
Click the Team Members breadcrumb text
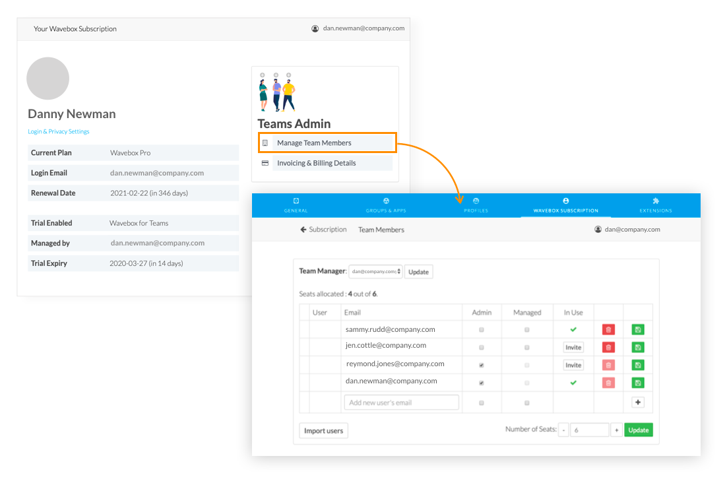coord(381,230)
